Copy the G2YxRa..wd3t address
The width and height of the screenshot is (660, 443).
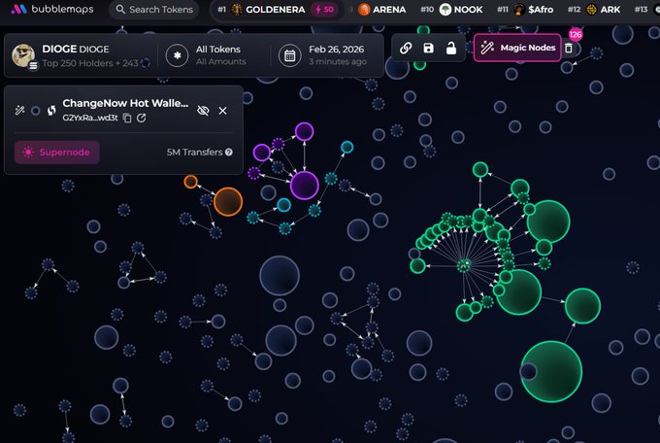click(x=127, y=118)
